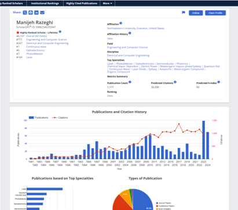Open Semiconductor specialty link
The image size is (238, 210).
[x=165, y=64]
